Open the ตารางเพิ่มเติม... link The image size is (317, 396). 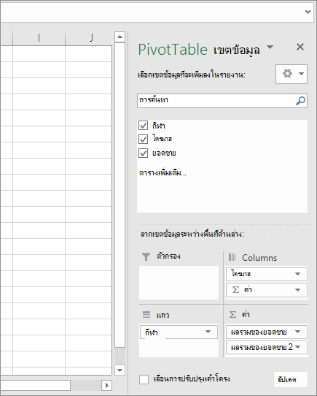coord(163,173)
